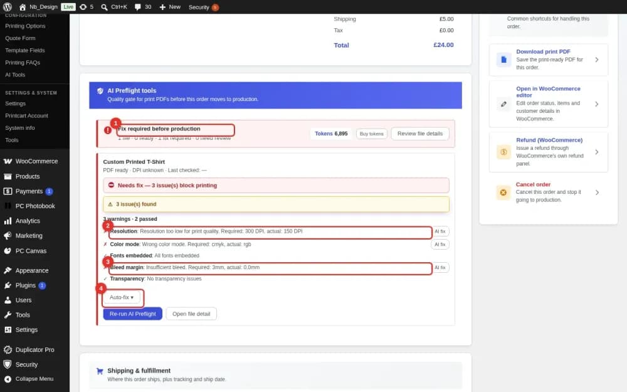The width and height of the screenshot is (627, 392).
Task: Open Template Fields submenu item
Action: coord(25,50)
